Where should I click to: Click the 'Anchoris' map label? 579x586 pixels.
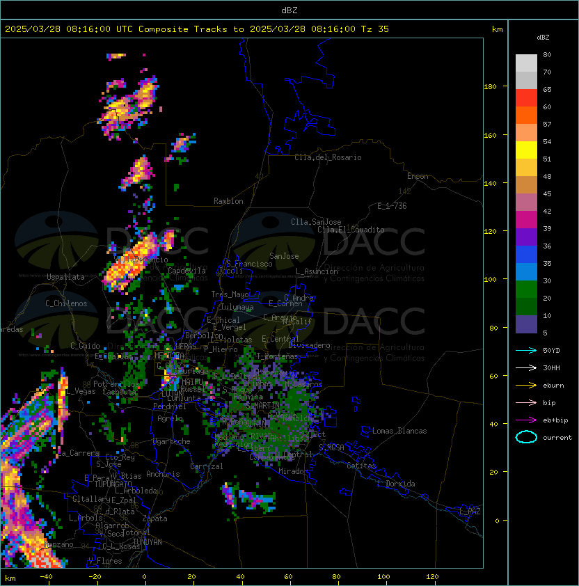[163, 474]
